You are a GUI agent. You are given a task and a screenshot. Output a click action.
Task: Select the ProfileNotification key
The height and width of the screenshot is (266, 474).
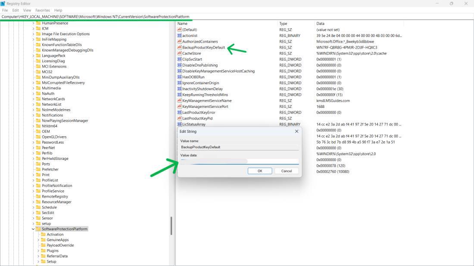click(x=57, y=186)
